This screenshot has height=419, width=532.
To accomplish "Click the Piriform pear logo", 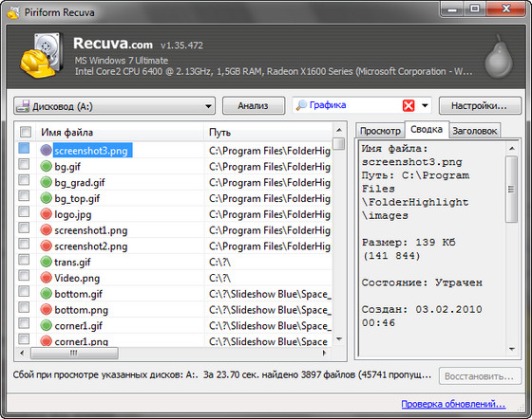I will point(499,57).
